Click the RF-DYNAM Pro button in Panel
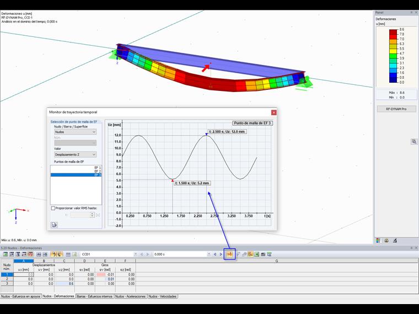The width and height of the screenshot is (419, 314). click(396, 109)
